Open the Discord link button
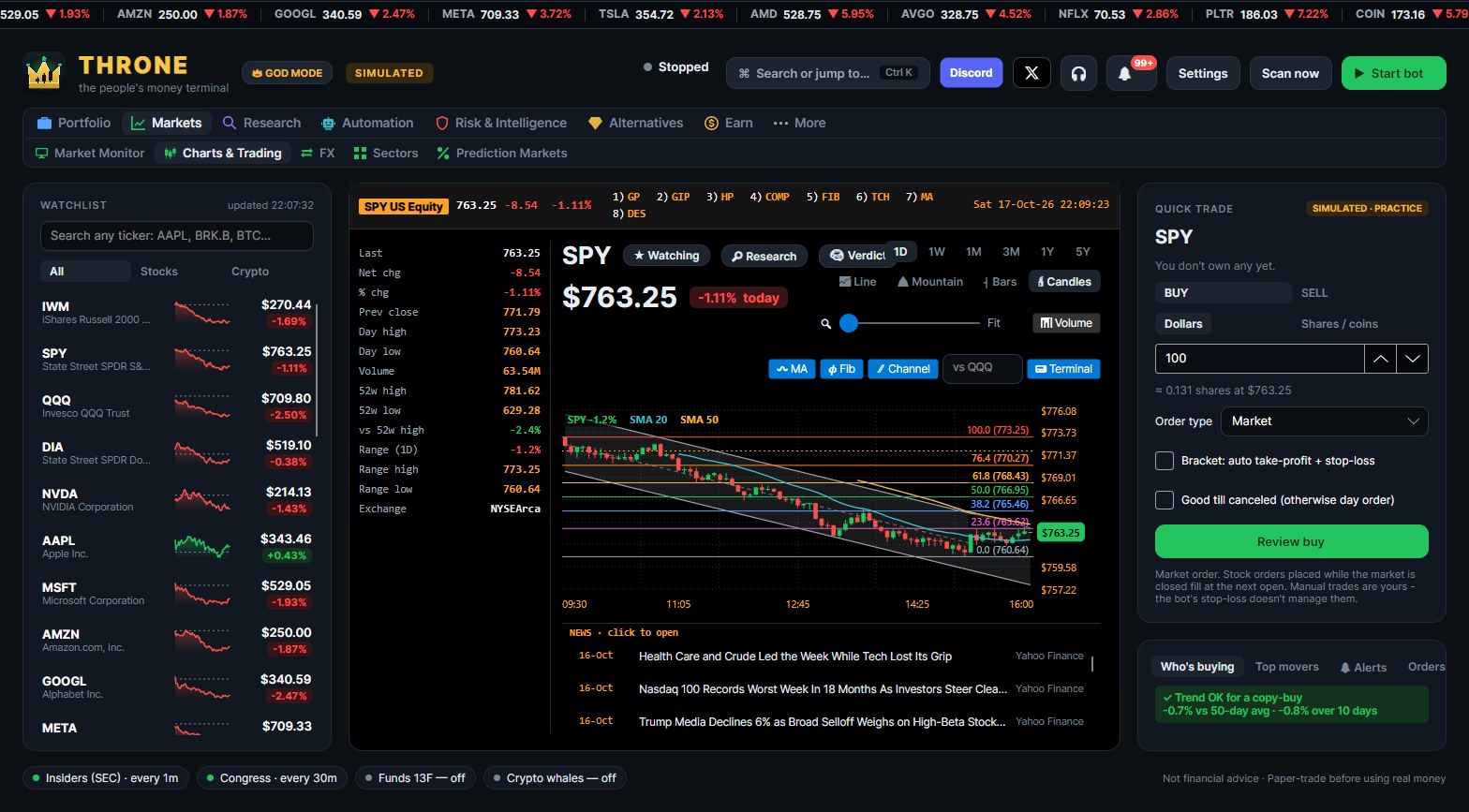 pyautogui.click(x=972, y=73)
